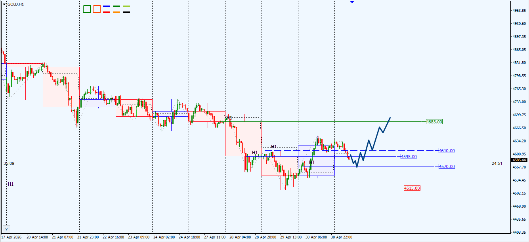
Task: Click the question mark help icon
Action: click(x=6, y=229)
